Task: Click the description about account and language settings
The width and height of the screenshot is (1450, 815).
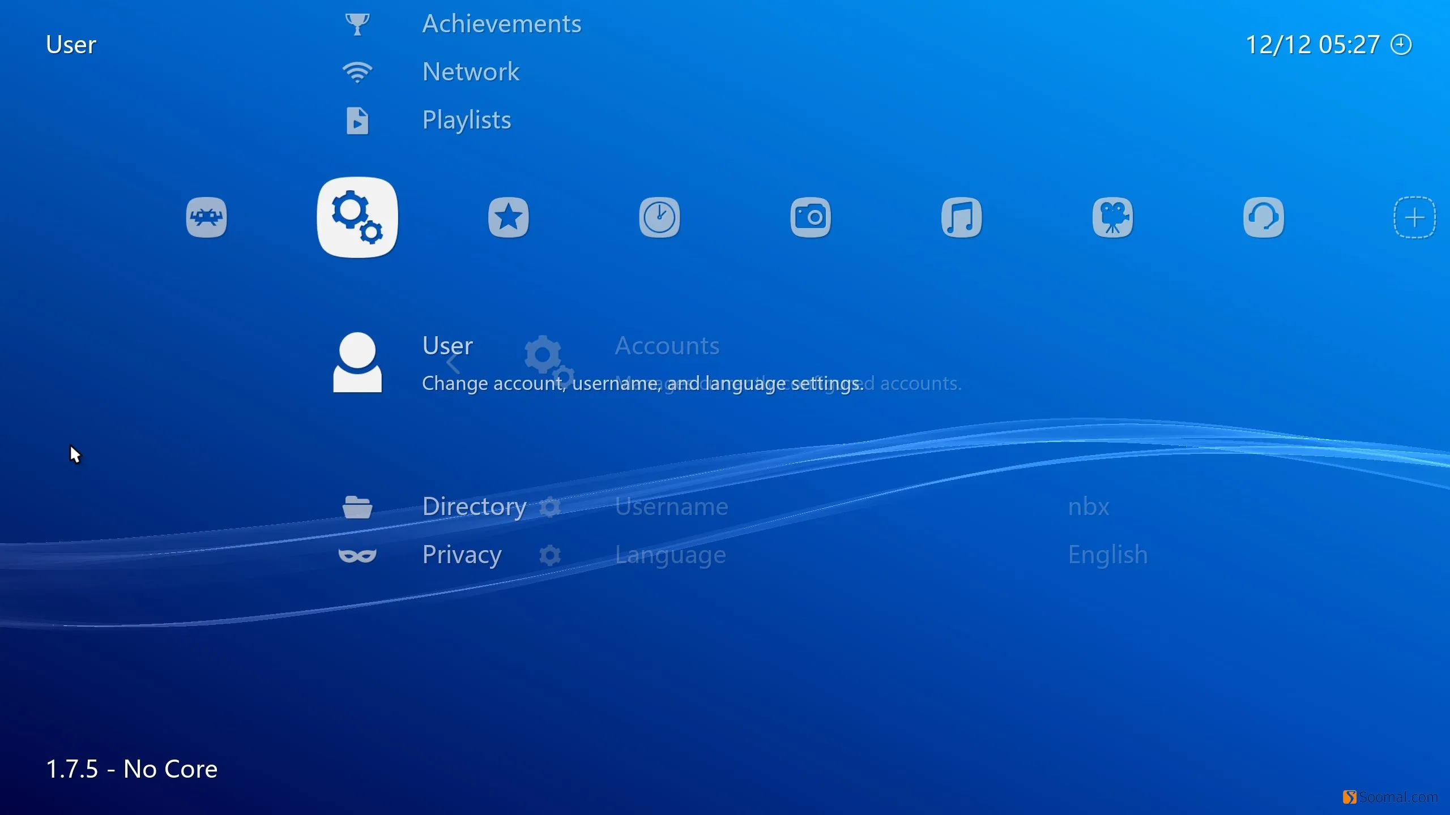Action: pyautogui.click(x=643, y=384)
